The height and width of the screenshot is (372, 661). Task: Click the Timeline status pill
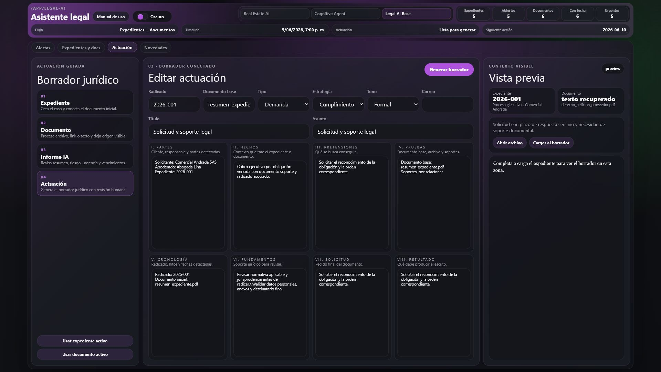pyautogui.click(x=255, y=30)
